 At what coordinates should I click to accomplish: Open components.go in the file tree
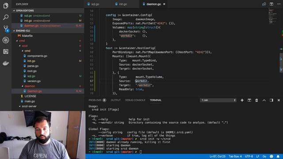(x=48, y=56)
